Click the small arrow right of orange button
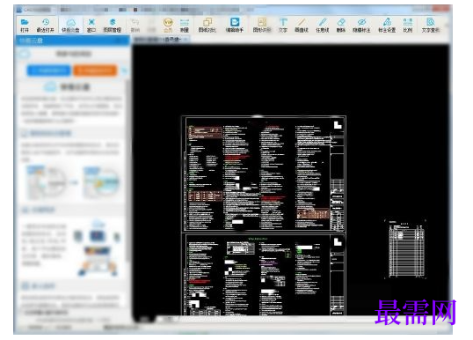The width and height of the screenshot is (473, 340). (124, 70)
